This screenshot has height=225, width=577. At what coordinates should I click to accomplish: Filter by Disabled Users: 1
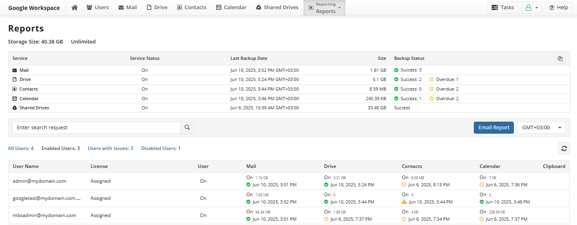(161, 148)
